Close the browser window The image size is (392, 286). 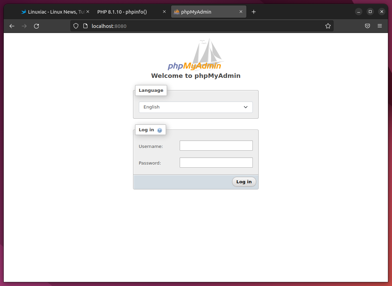coord(382,12)
